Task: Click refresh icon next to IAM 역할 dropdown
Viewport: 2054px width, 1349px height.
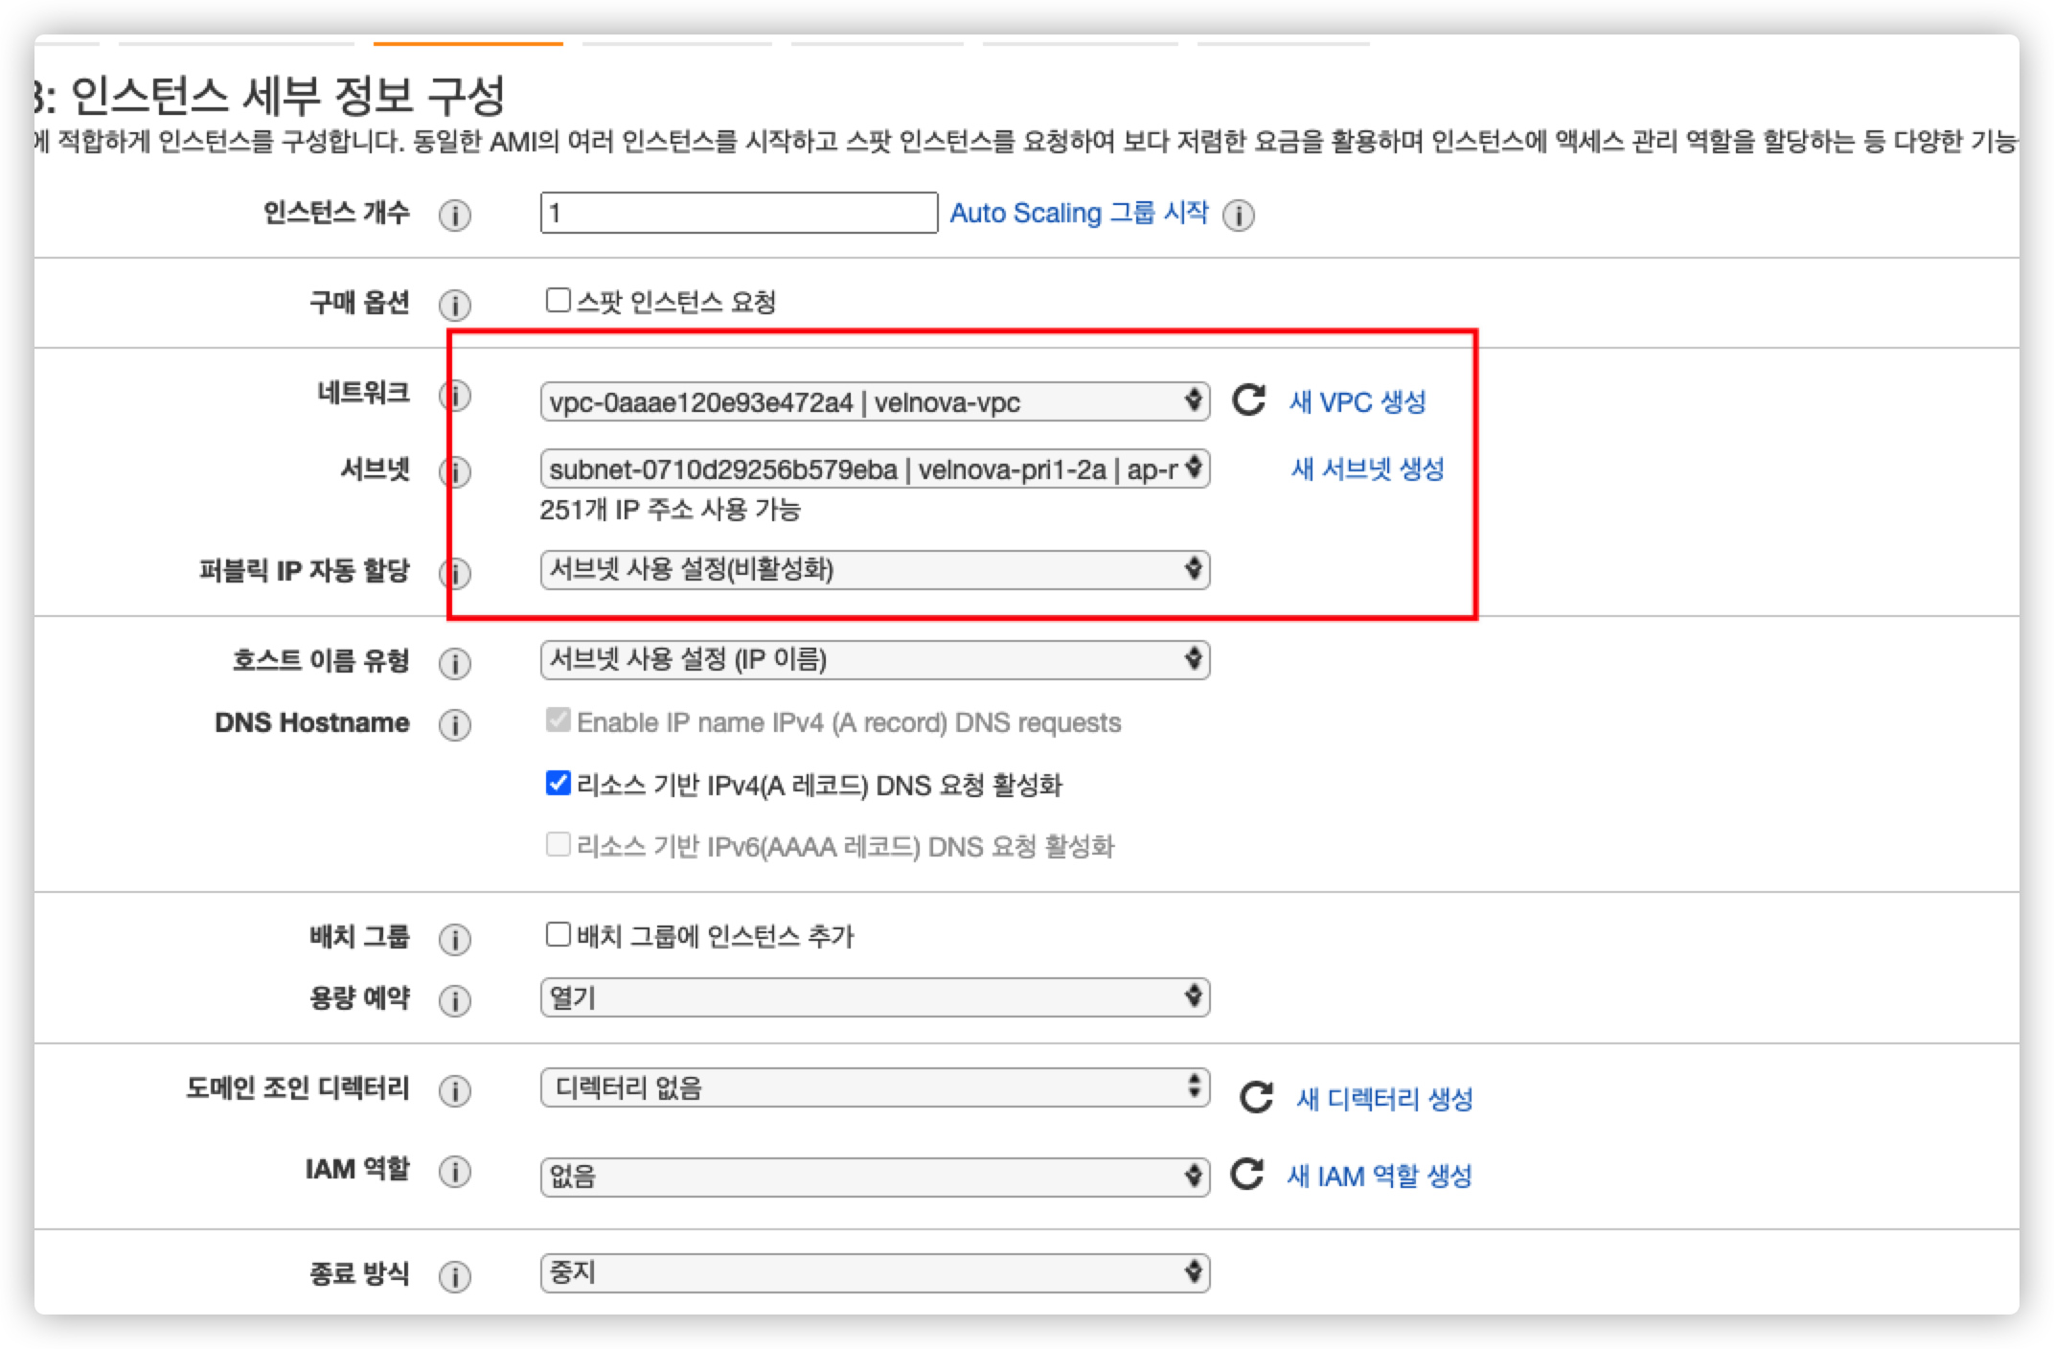Action: pyautogui.click(x=1246, y=1174)
